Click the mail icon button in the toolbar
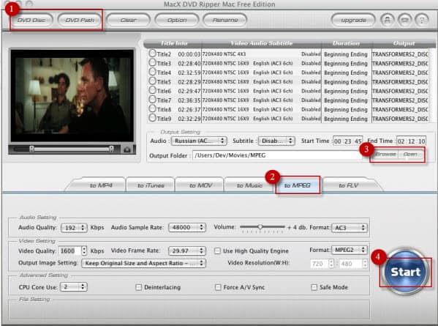This screenshot has width=438, height=326. (x=404, y=20)
